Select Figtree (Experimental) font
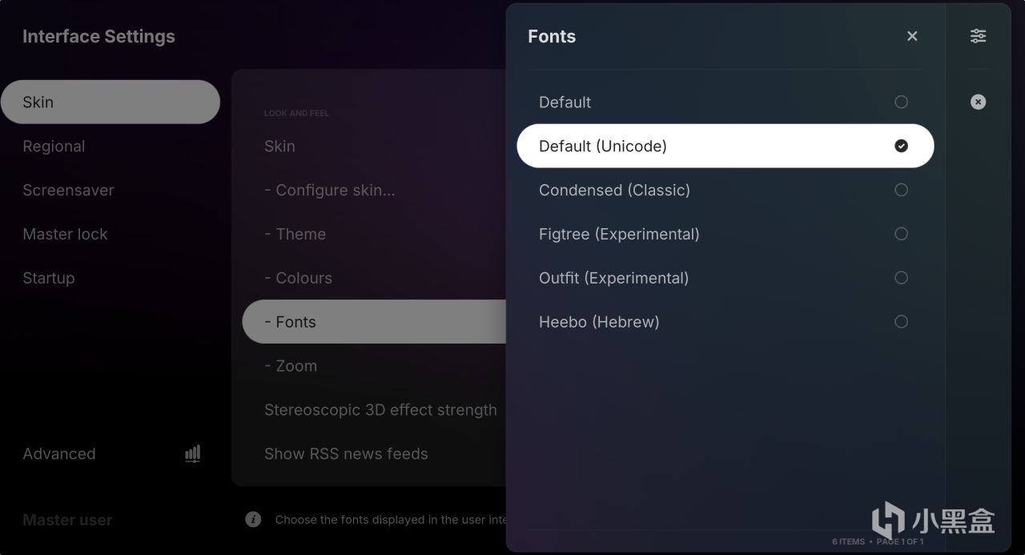The image size is (1025, 555). point(726,234)
